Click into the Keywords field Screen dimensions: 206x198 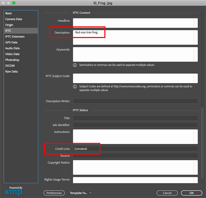(x=135, y=54)
